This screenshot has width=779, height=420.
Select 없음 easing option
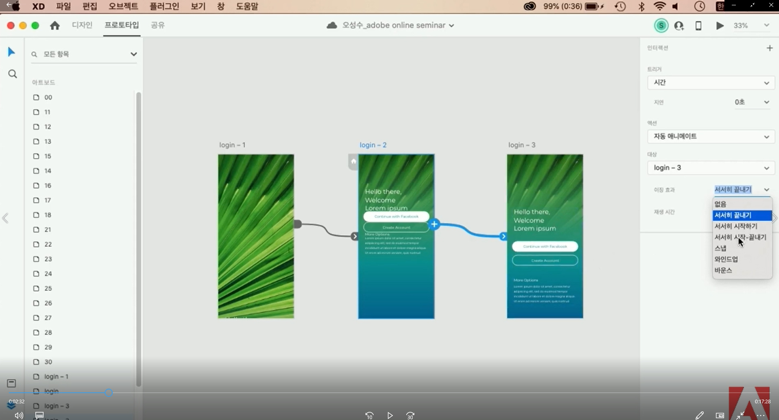(x=742, y=204)
